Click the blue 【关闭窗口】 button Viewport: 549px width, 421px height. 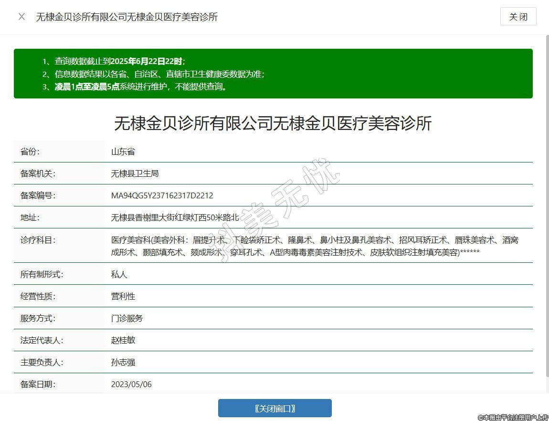coord(274,408)
